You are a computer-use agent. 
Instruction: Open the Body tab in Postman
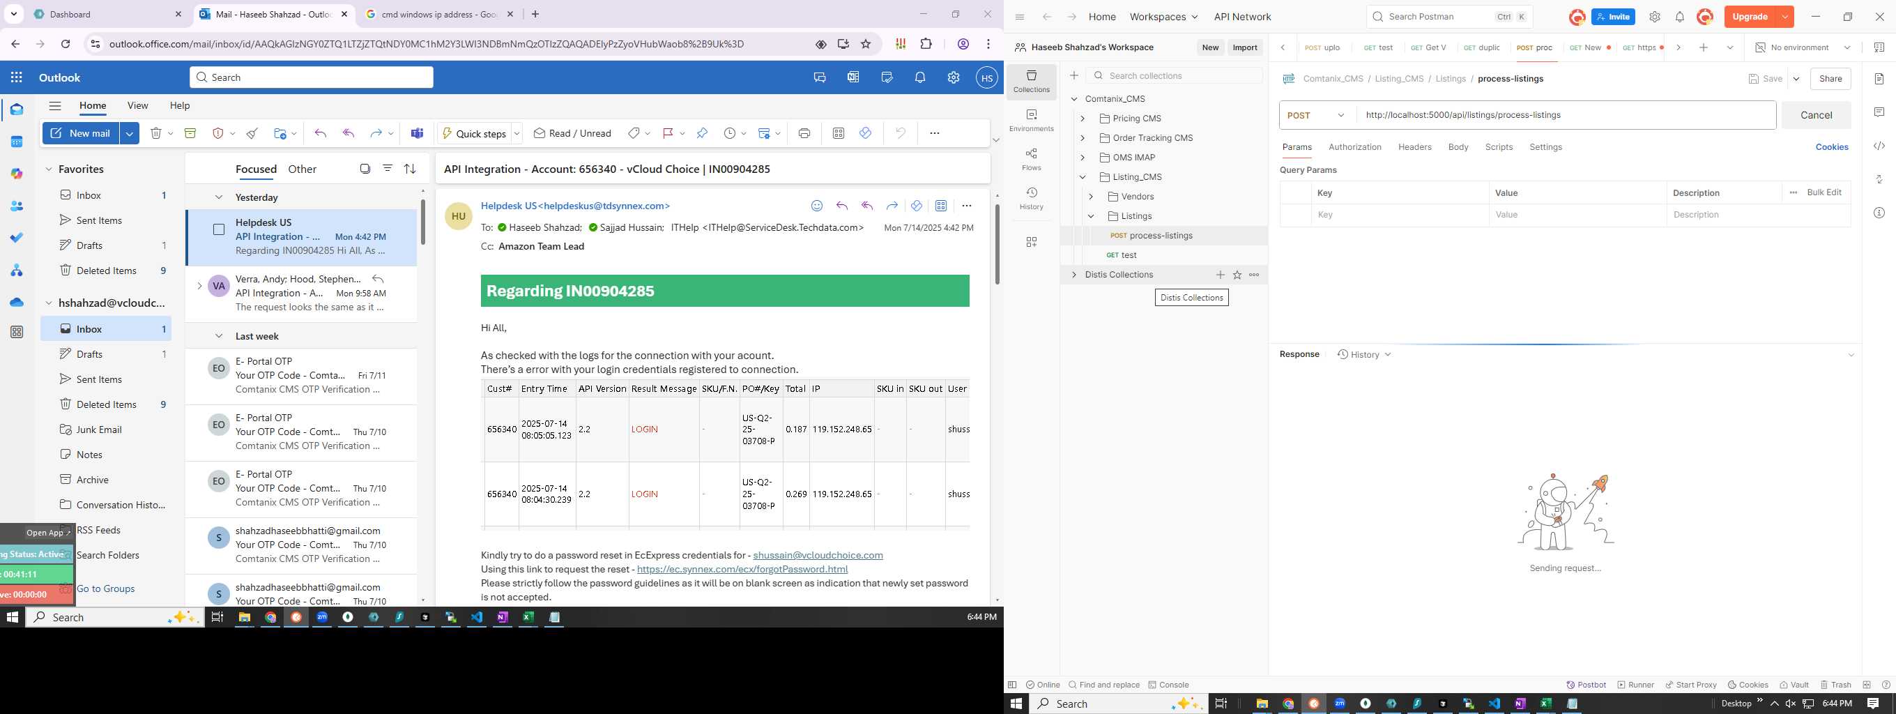point(1458,147)
